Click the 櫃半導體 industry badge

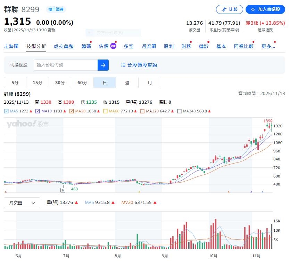point(55,9)
